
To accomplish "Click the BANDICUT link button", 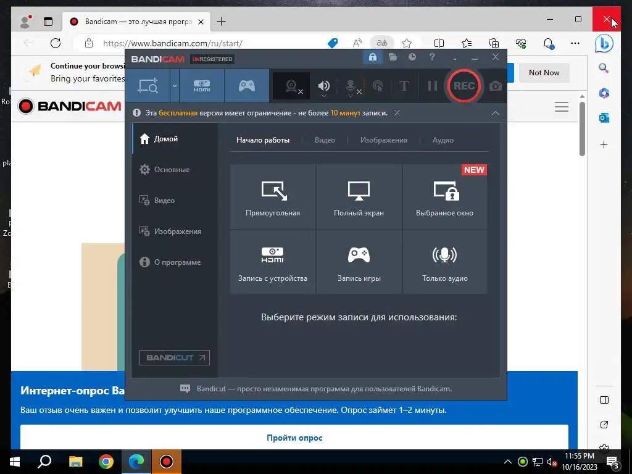I will pyautogui.click(x=175, y=357).
